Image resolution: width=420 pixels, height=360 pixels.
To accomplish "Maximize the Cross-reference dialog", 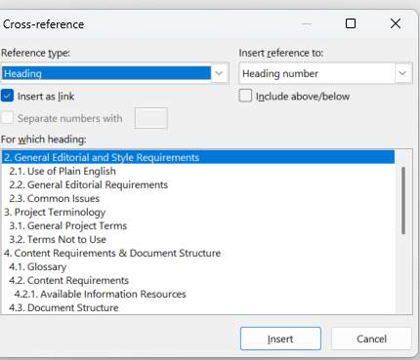I will 351,23.
